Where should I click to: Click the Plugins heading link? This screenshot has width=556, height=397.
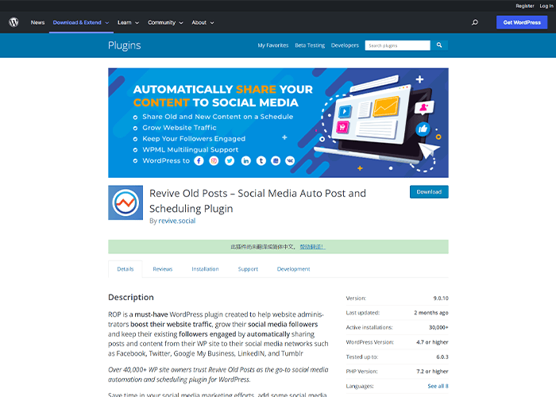tap(125, 45)
